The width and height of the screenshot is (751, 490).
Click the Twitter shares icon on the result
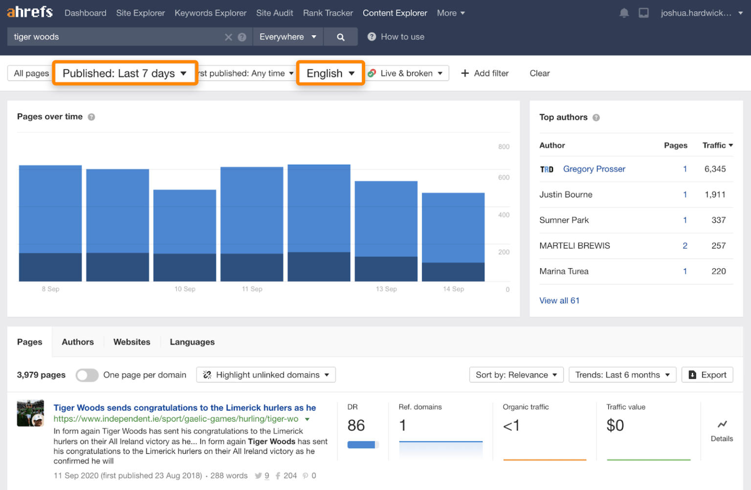(x=258, y=475)
